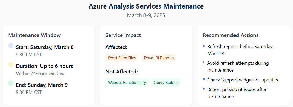The image size is (293, 107).
Task: Click the Website Functionality tag
Action: [127, 82]
